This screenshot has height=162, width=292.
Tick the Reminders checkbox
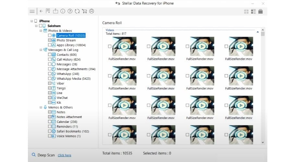[50, 126]
